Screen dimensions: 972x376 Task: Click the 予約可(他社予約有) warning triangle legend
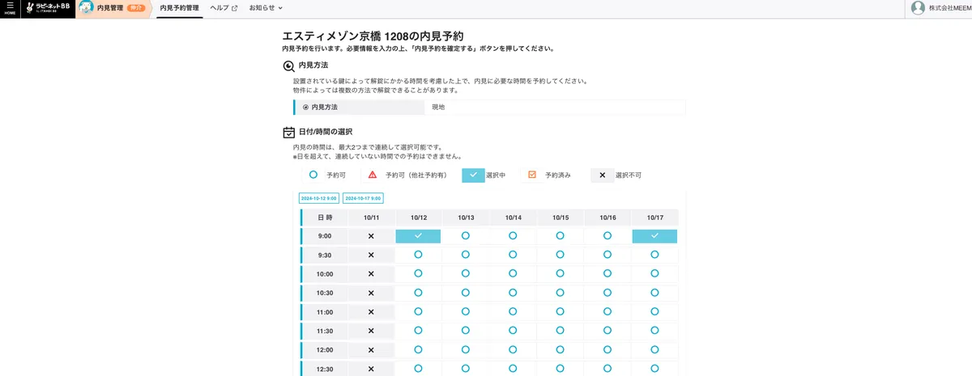(373, 175)
